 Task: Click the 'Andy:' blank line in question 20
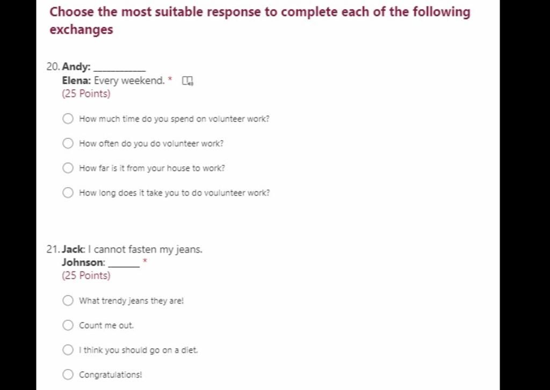coord(120,67)
